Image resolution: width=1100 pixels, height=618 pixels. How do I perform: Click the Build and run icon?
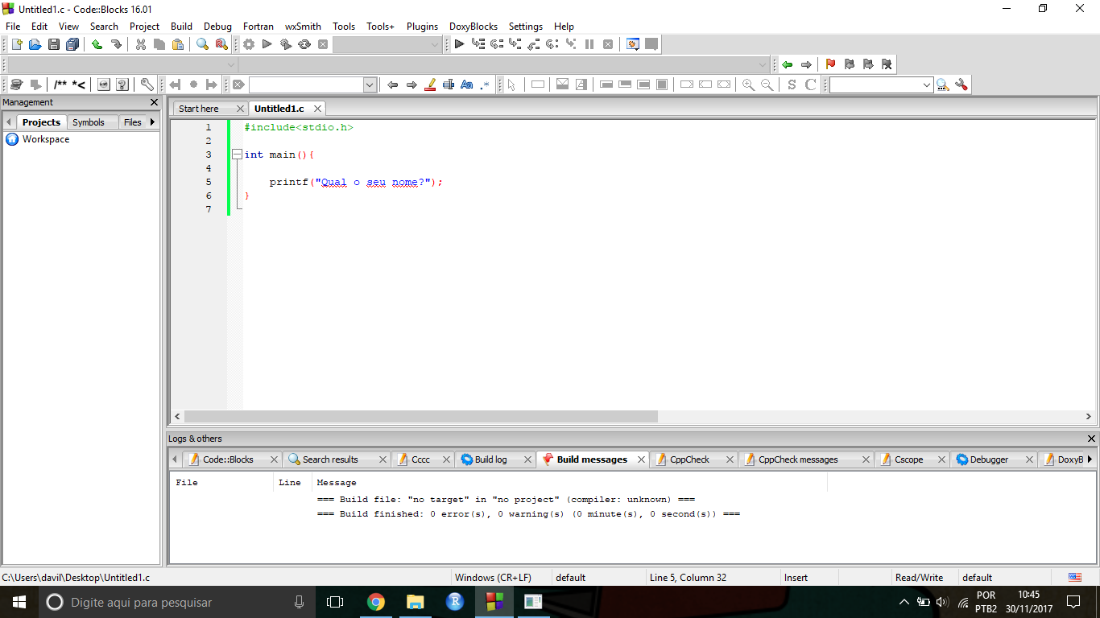286,44
